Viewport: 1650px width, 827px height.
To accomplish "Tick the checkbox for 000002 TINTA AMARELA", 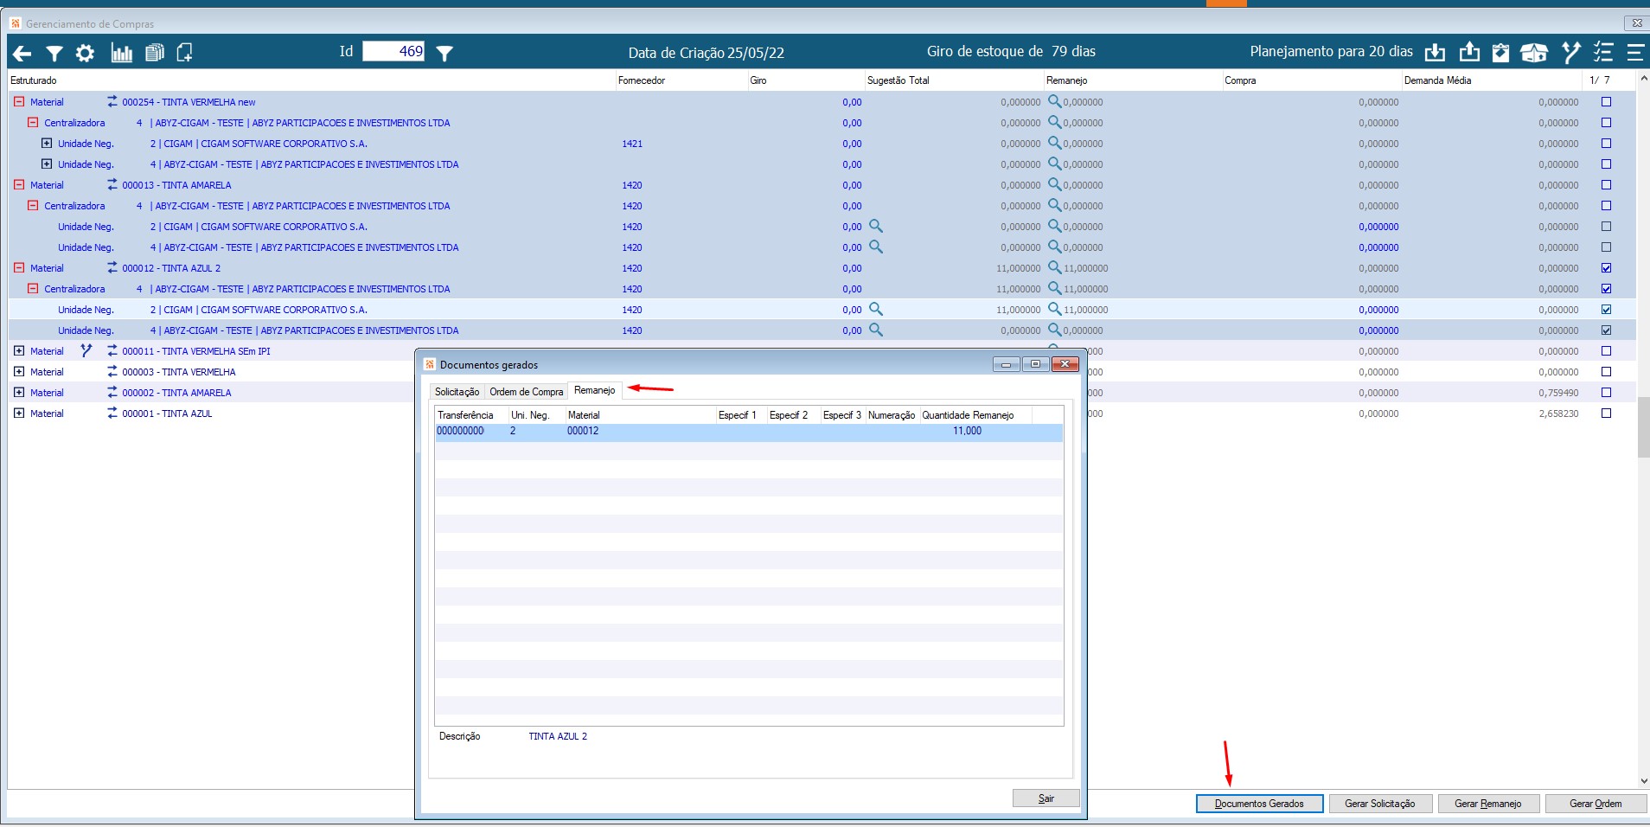I will coord(1606,393).
